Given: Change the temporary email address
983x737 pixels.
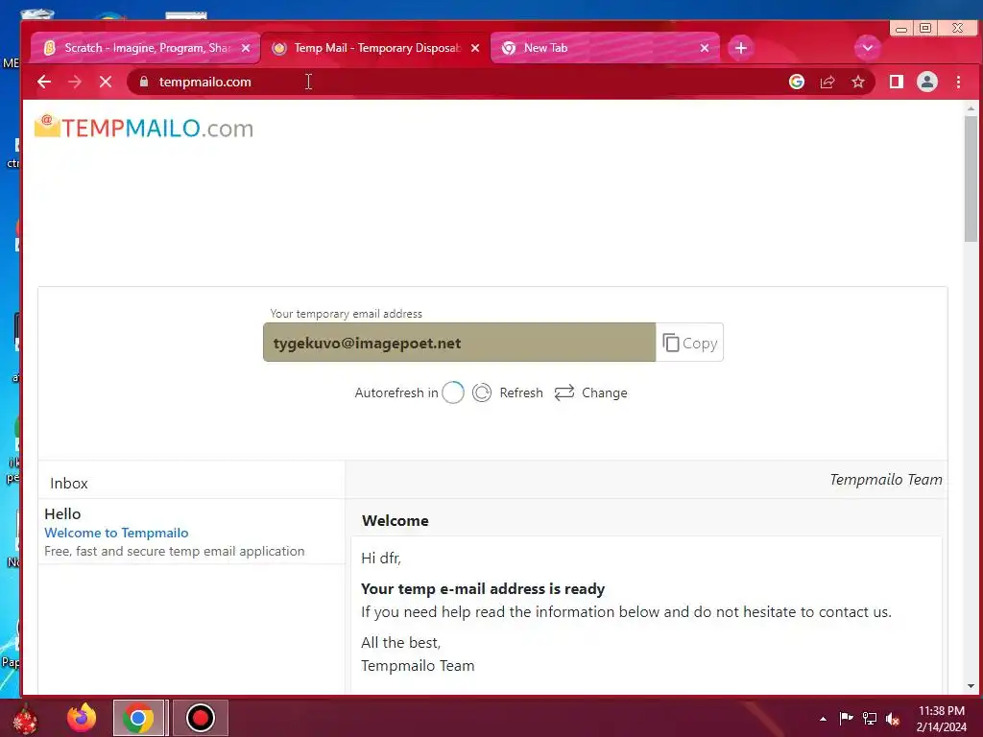Looking at the screenshot, I should (590, 392).
